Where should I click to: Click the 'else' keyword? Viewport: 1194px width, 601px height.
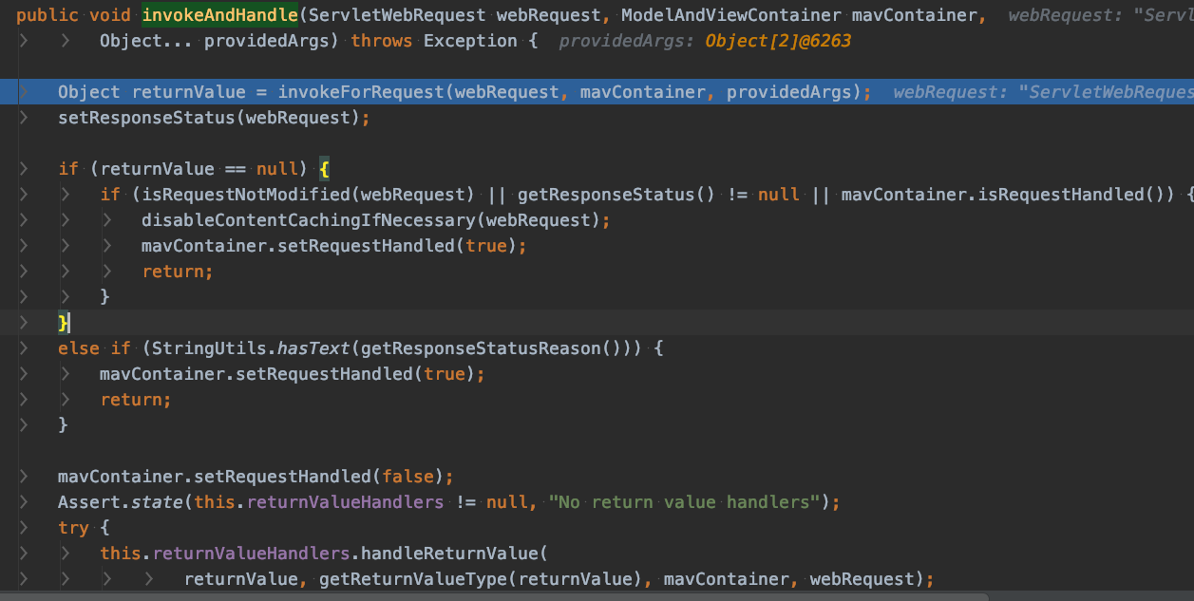[79, 348]
